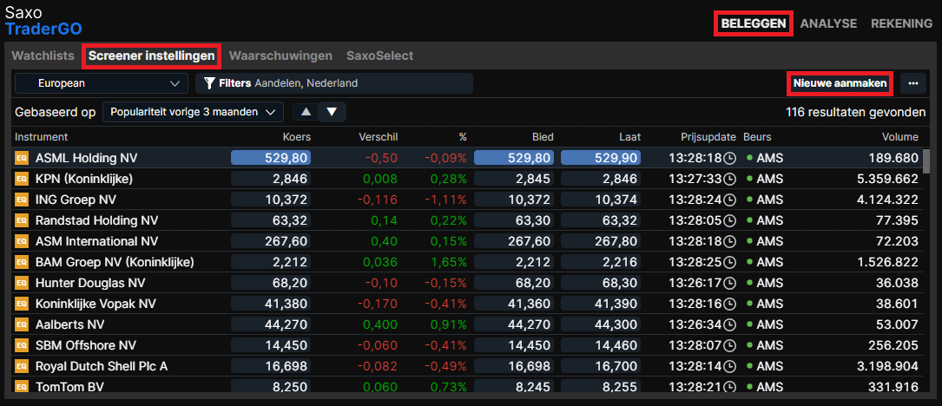Open the ANALYSE menu section
The image size is (942, 406).
click(x=828, y=23)
